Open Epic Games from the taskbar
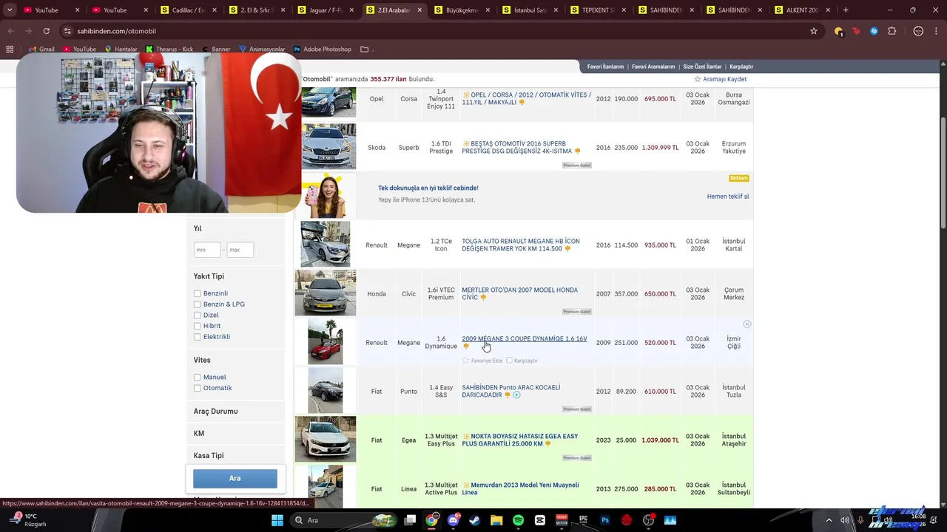Viewport: 947px width, 532px height. [584, 520]
